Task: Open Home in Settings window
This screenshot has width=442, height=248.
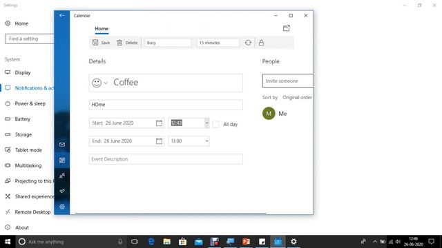Action: coord(17,23)
